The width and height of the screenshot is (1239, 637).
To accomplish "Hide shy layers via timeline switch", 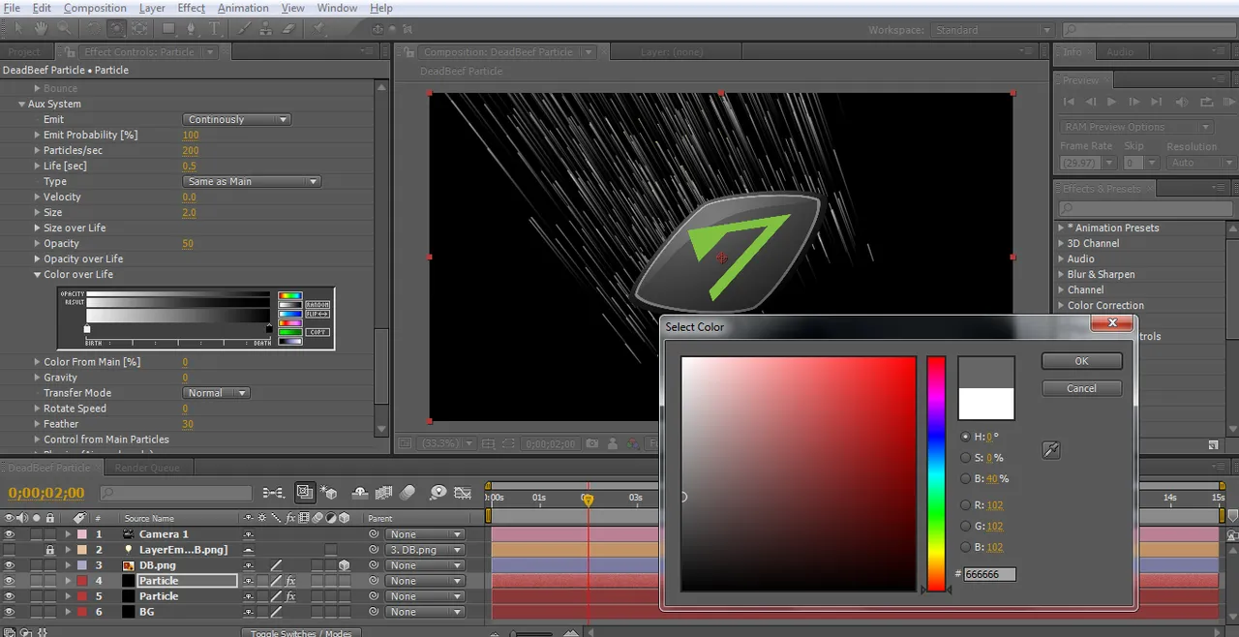I will (360, 493).
